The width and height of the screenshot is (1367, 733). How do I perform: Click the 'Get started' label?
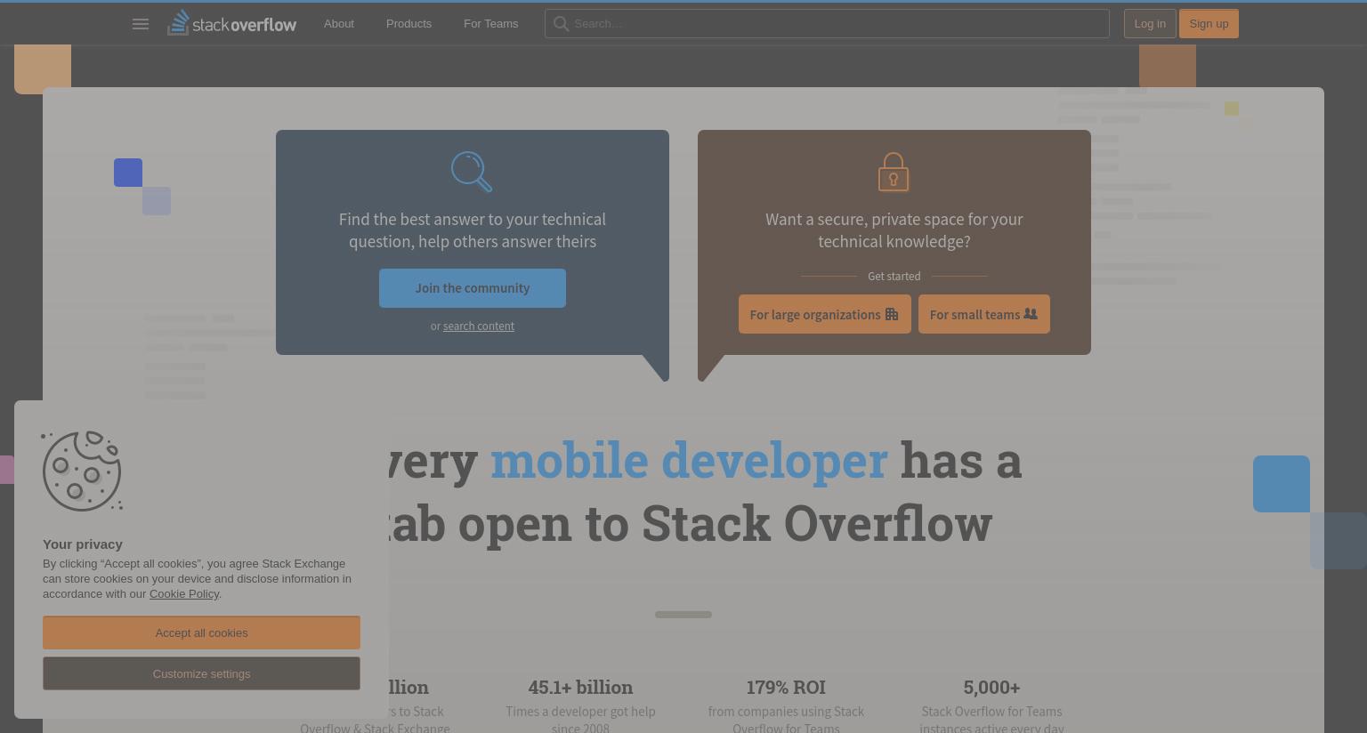point(894,277)
